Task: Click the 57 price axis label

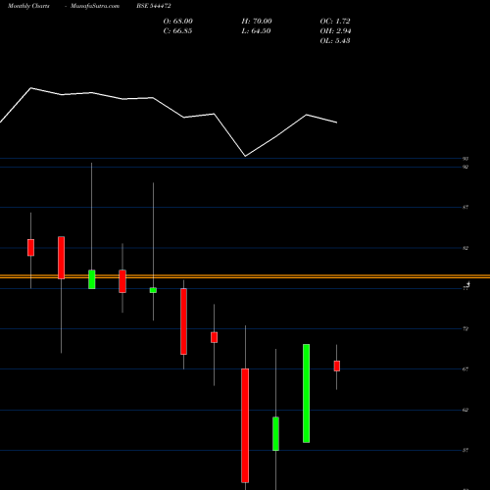Action: tap(465, 450)
